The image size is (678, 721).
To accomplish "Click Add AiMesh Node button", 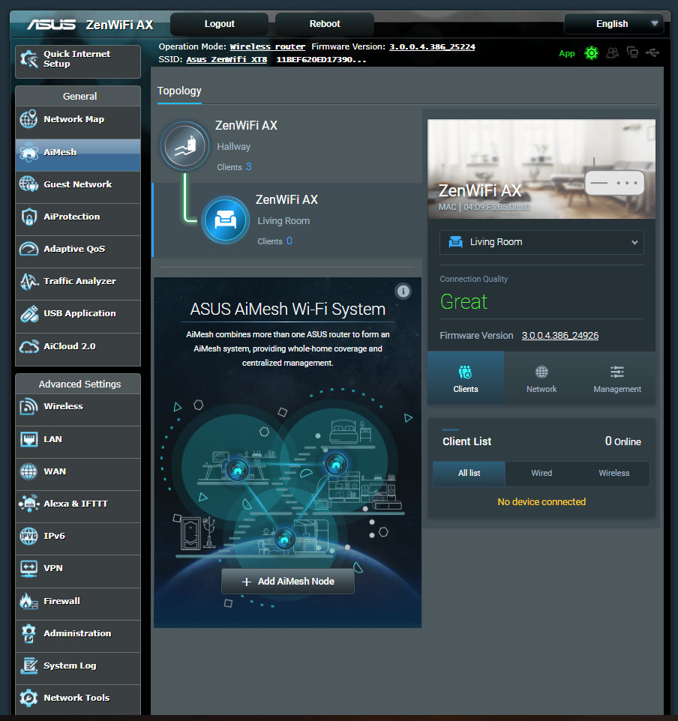I will point(288,582).
